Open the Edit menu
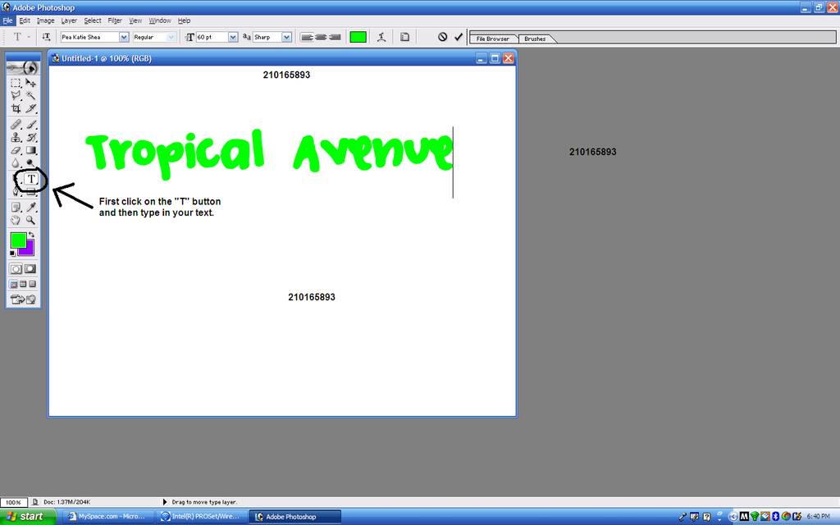The image size is (840, 525). point(25,21)
